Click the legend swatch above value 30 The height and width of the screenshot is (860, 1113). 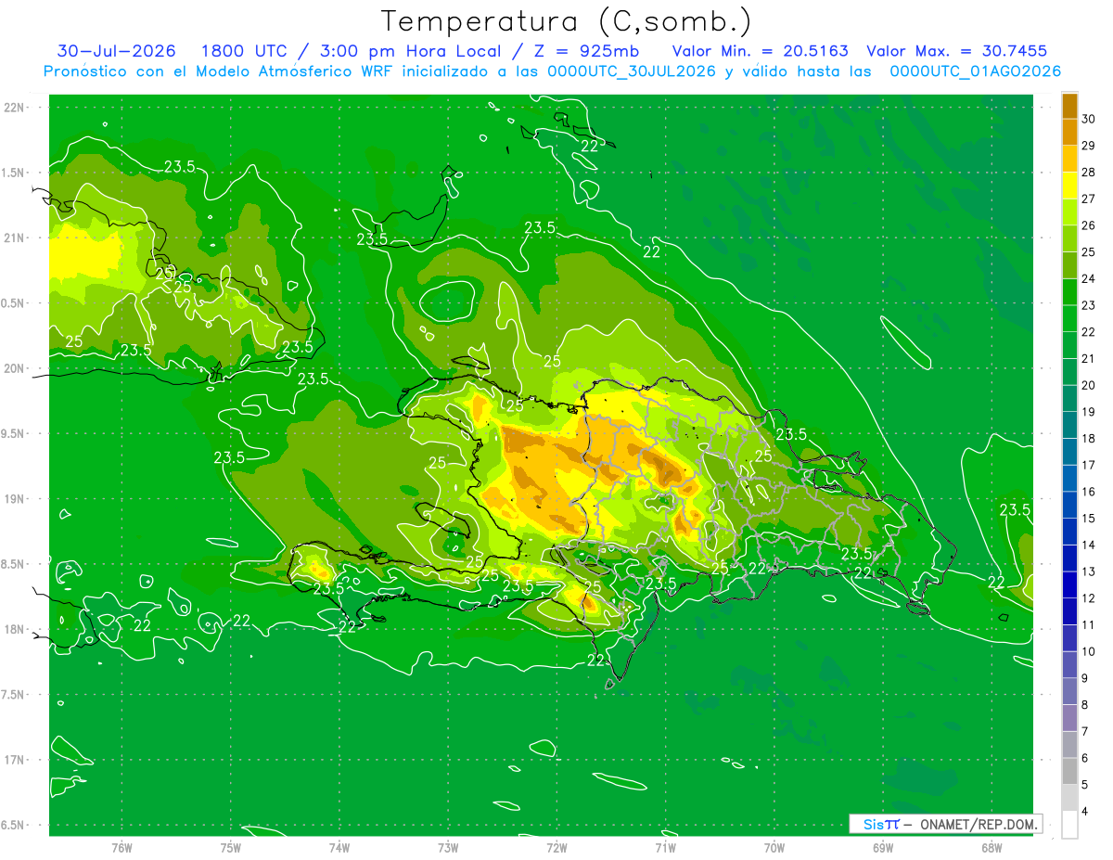[x=1069, y=105]
